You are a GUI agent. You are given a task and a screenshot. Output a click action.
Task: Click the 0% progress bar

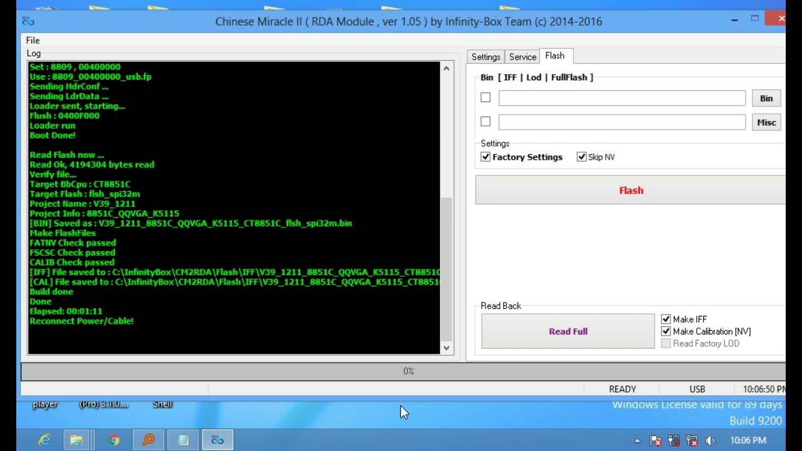pos(403,371)
